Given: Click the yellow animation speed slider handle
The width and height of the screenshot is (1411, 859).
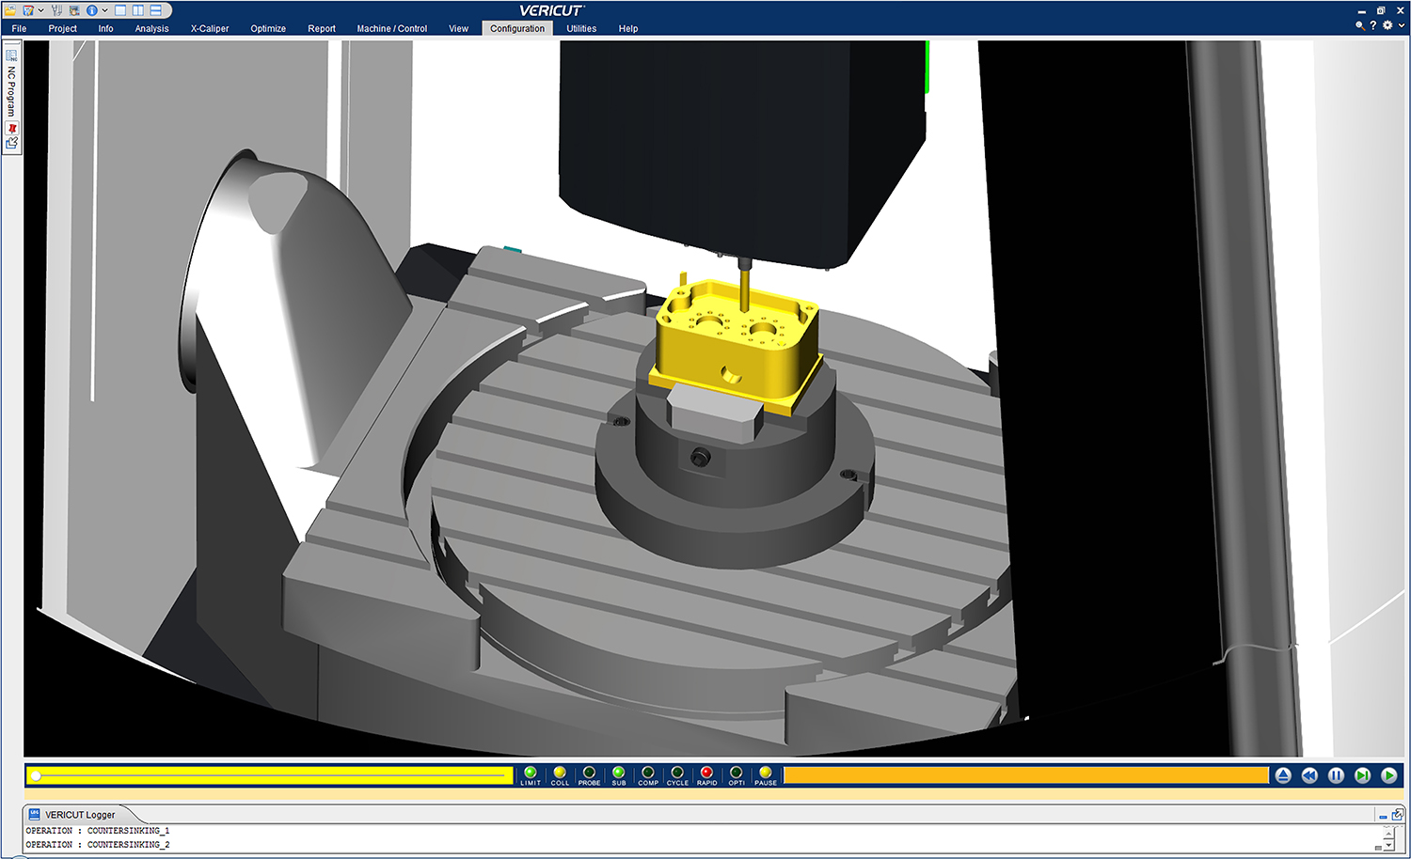Looking at the screenshot, I should (x=36, y=775).
